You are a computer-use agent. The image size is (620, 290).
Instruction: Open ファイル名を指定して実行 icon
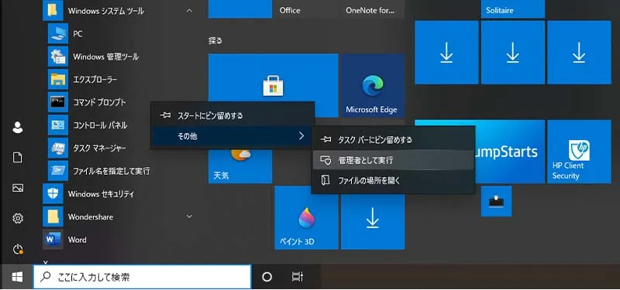(x=58, y=171)
